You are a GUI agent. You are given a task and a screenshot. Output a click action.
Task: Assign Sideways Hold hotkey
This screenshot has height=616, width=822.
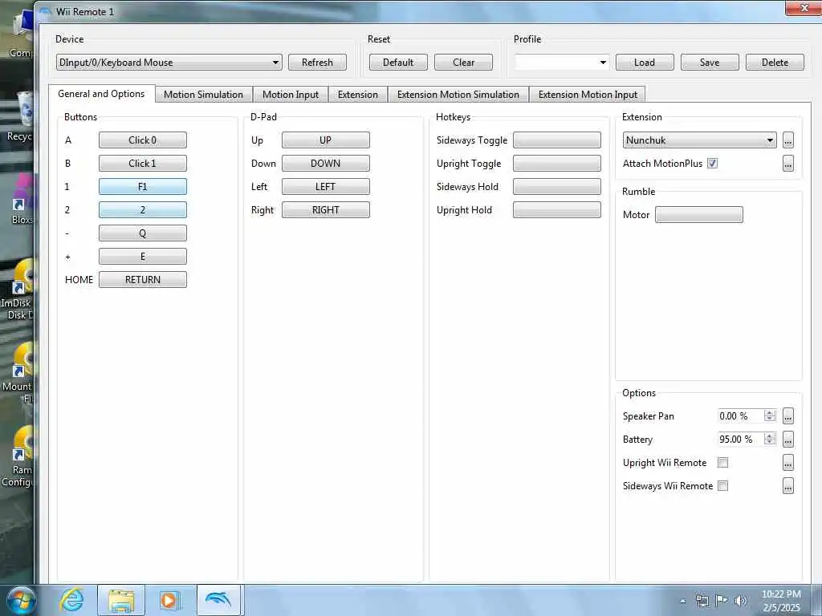[557, 186]
